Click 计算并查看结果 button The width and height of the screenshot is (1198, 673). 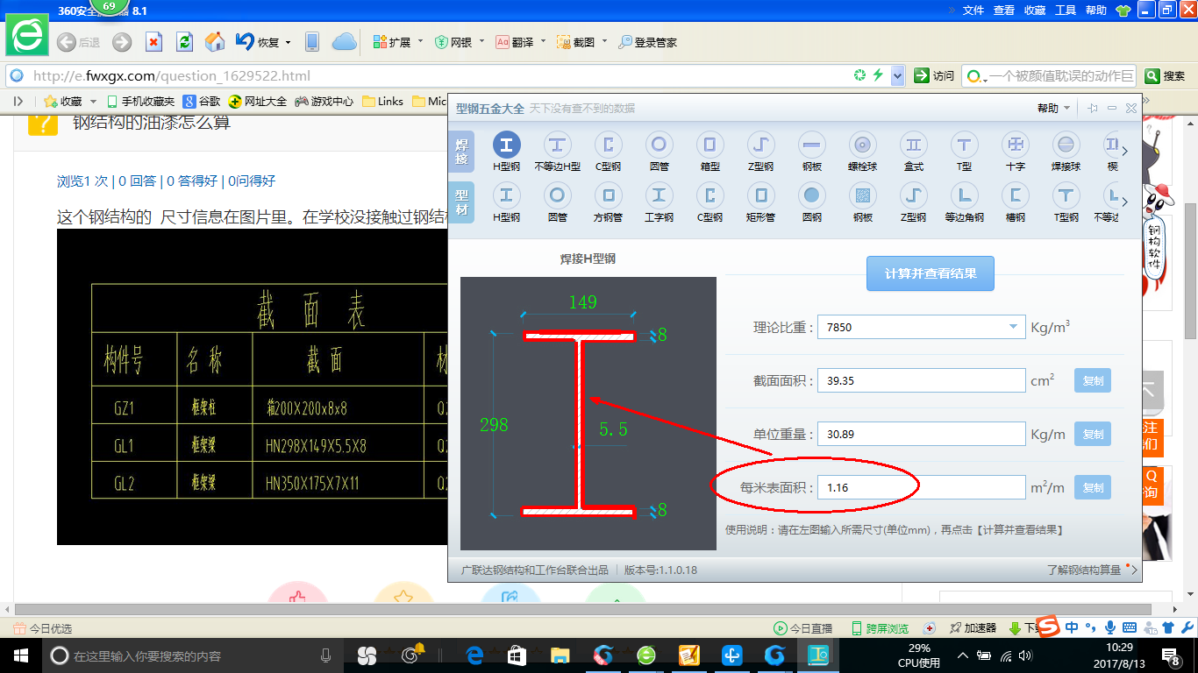[x=931, y=273]
